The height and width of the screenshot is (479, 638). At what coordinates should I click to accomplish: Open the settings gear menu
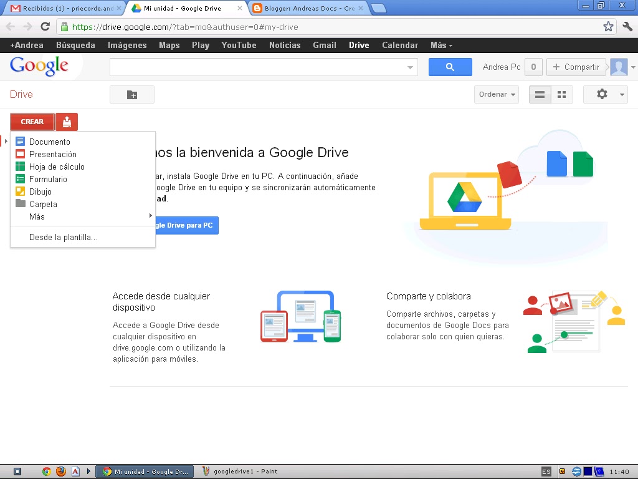[x=606, y=95]
